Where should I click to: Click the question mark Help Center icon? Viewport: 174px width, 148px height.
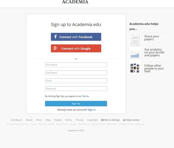pyautogui.click(x=124, y=120)
